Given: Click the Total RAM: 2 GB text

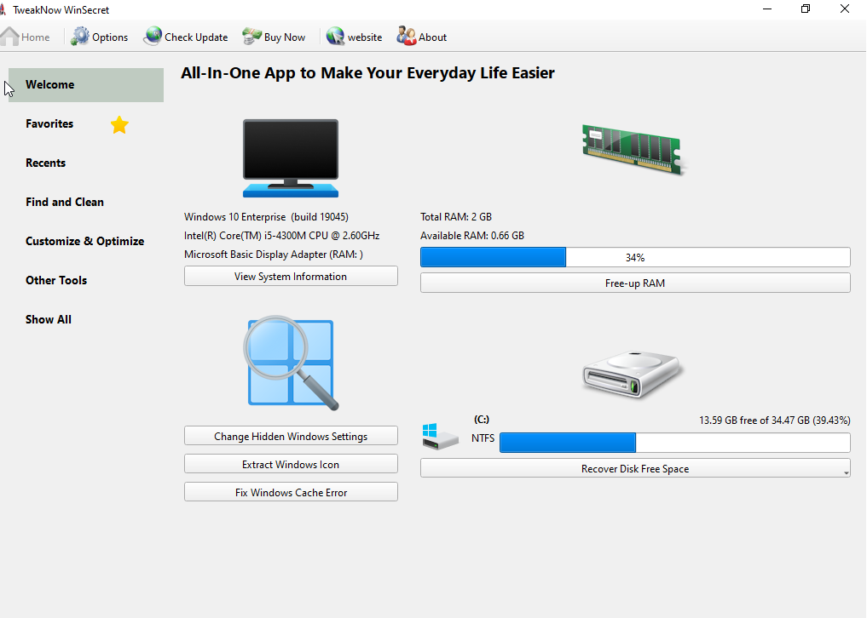Looking at the screenshot, I should point(456,217).
